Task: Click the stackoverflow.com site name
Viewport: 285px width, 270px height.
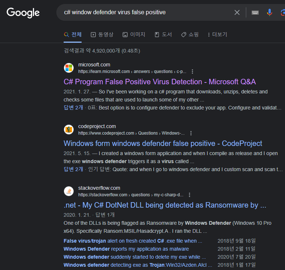Action: click(x=99, y=188)
